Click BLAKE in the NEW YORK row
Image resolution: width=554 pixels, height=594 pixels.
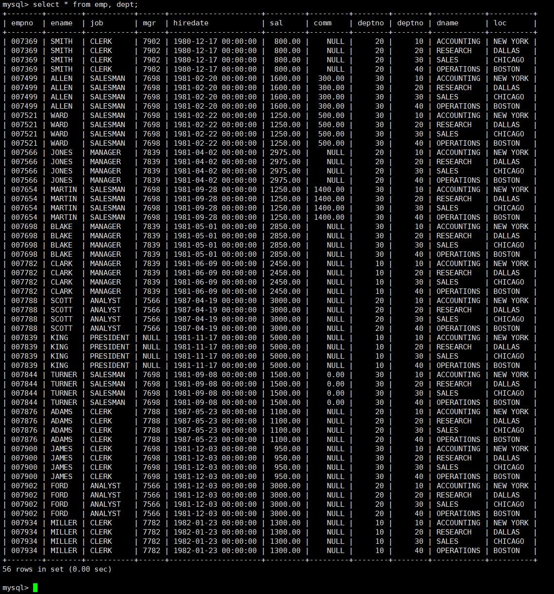61,227
